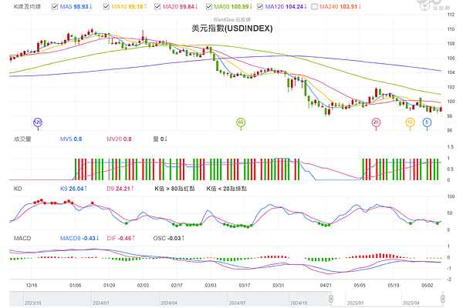
Task: Click the MA5 98.93 value label
Action: coord(76,6)
